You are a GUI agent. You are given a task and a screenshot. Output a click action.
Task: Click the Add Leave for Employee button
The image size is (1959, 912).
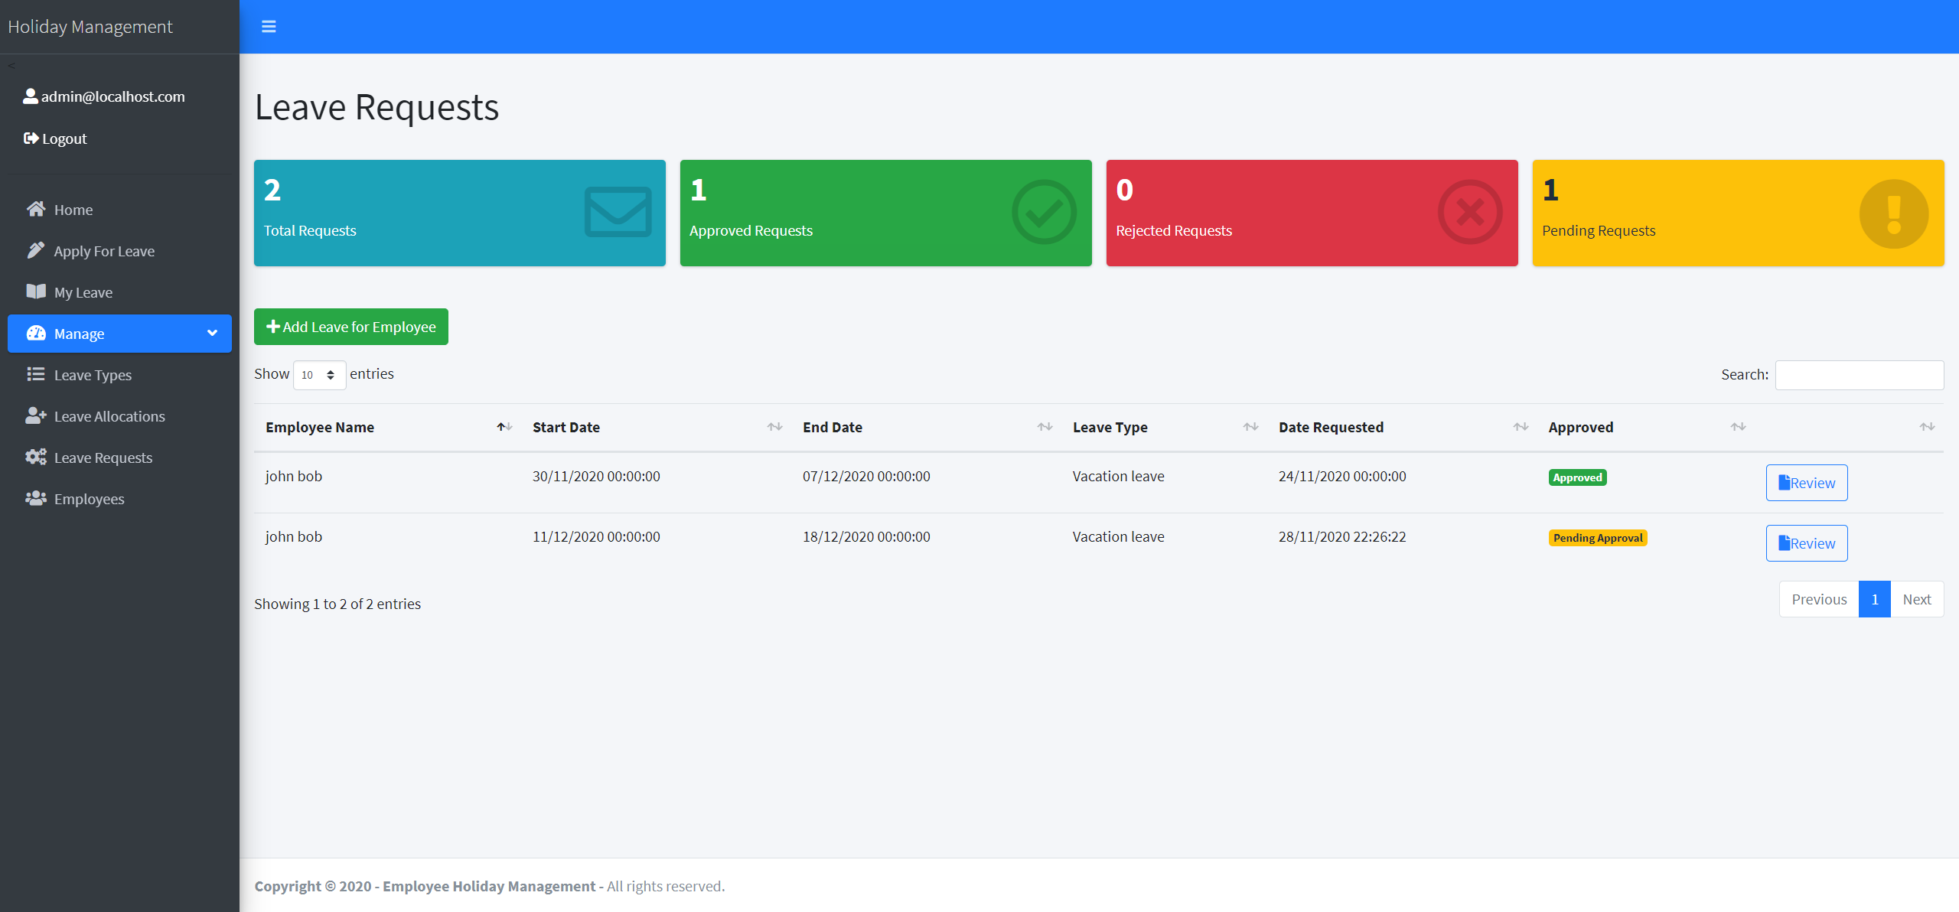point(350,327)
